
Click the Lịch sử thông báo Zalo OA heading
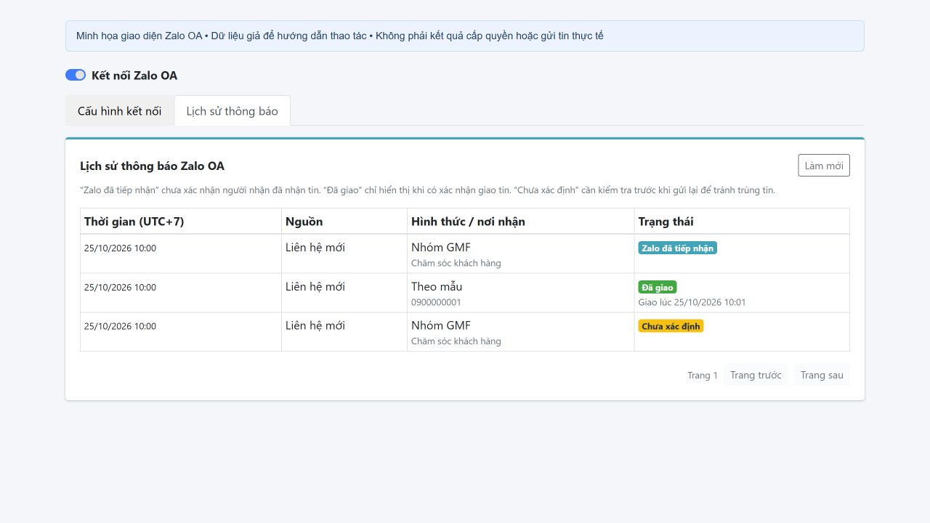152,166
